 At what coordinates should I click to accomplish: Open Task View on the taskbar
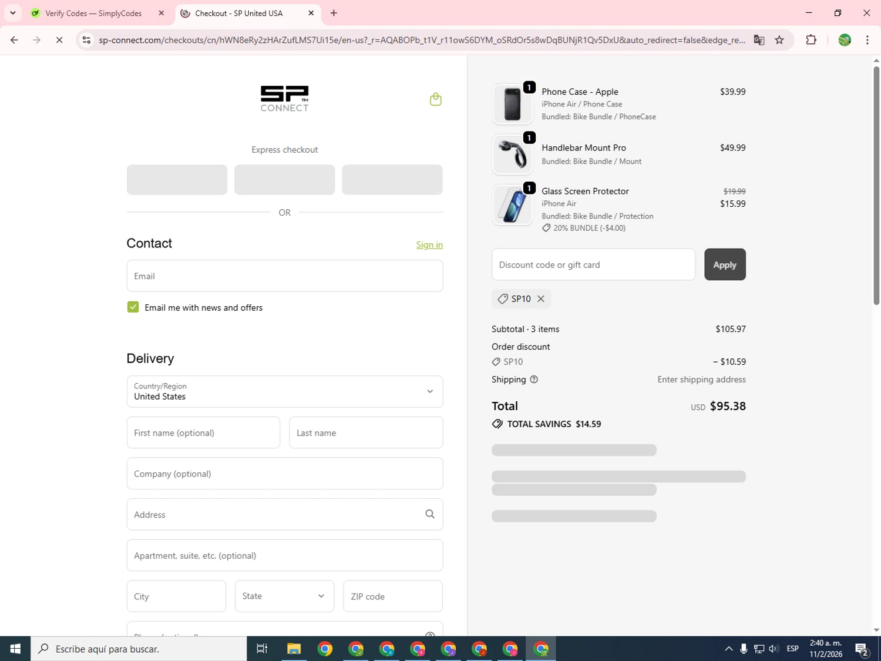(262, 649)
